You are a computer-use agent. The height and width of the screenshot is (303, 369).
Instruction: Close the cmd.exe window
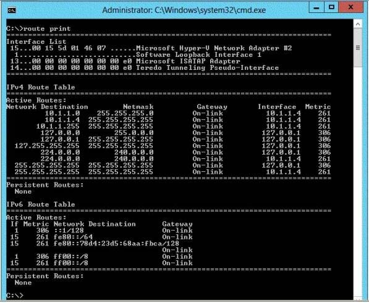350,8
